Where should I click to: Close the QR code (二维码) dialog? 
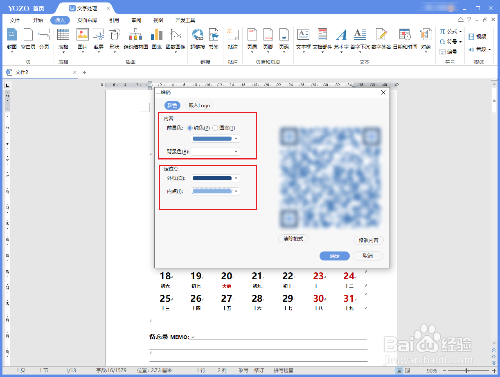383,92
